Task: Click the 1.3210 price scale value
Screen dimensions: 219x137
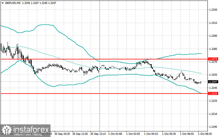Action: click(213, 114)
